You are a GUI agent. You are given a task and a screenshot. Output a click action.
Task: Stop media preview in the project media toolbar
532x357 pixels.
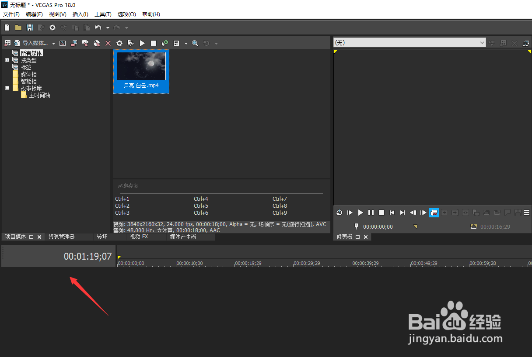click(154, 43)
